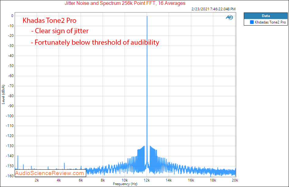Click the 'Data' legend header

pos(266,16)
